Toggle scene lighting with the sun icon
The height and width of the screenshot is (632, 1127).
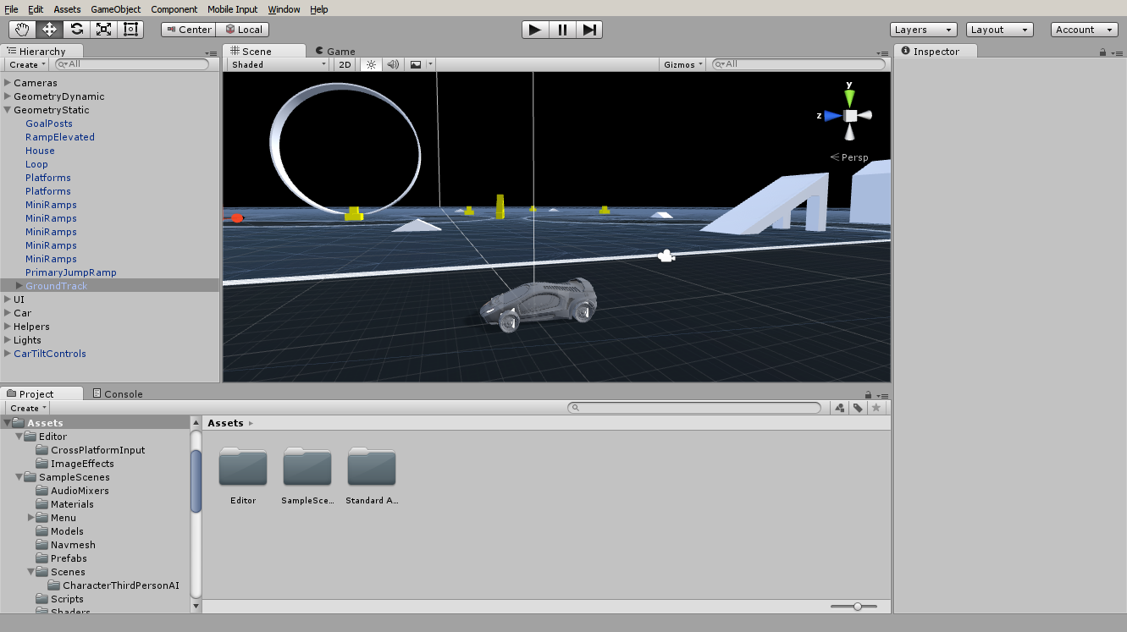(370, 64)
